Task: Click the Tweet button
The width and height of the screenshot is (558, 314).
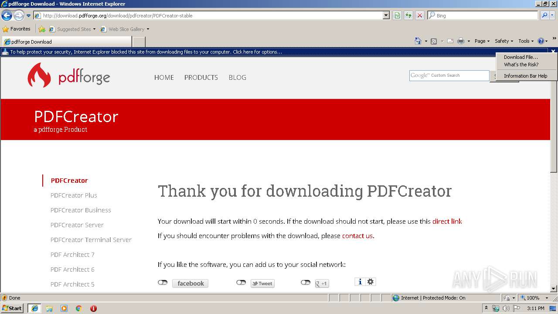Action: click(262, 283)
